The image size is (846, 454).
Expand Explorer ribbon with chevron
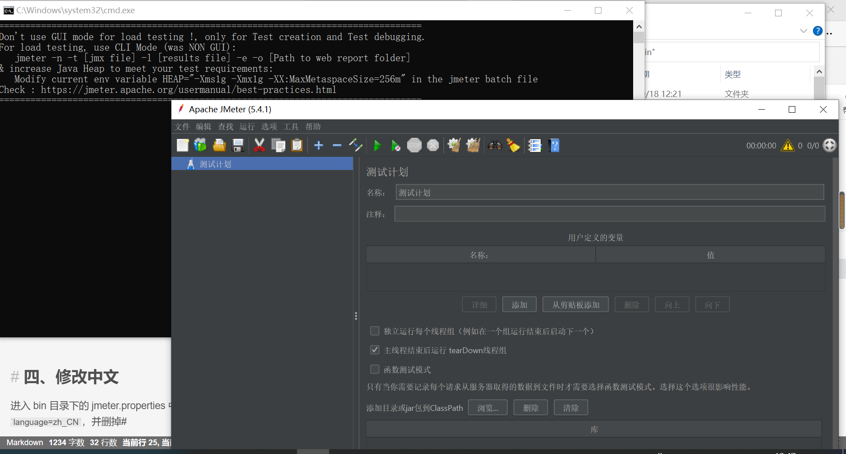click(x=803, y=31)
